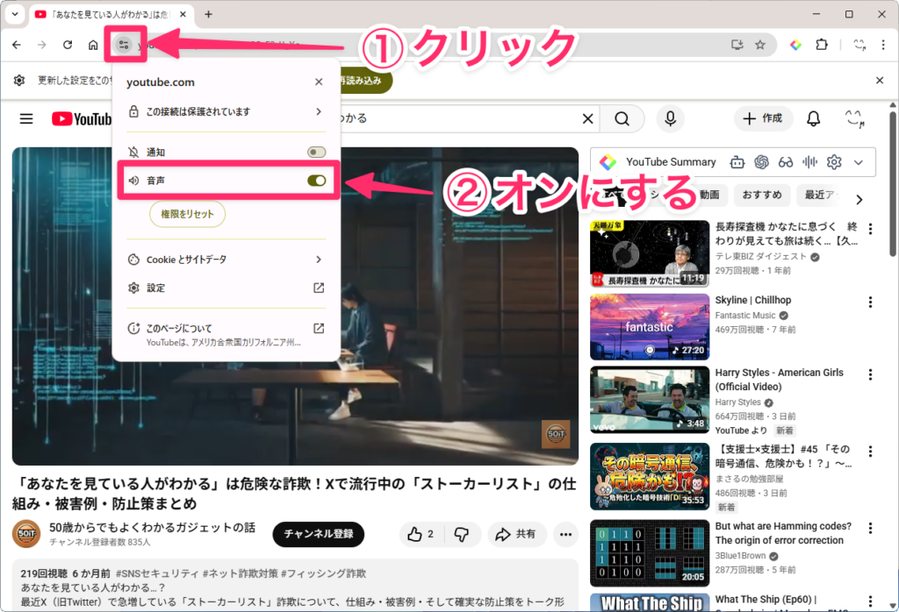Open Chrome extensions puzzle icon

[x=822, y=46]
